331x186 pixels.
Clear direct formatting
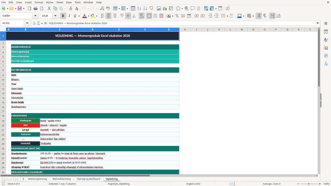(77, 9)
